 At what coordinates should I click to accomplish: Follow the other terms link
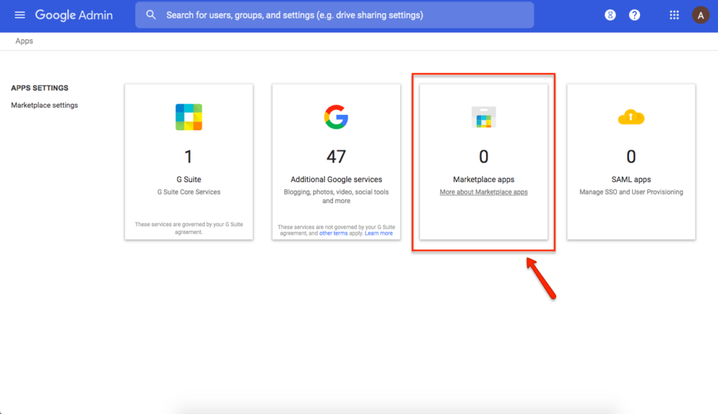click(x=333, y=233)
